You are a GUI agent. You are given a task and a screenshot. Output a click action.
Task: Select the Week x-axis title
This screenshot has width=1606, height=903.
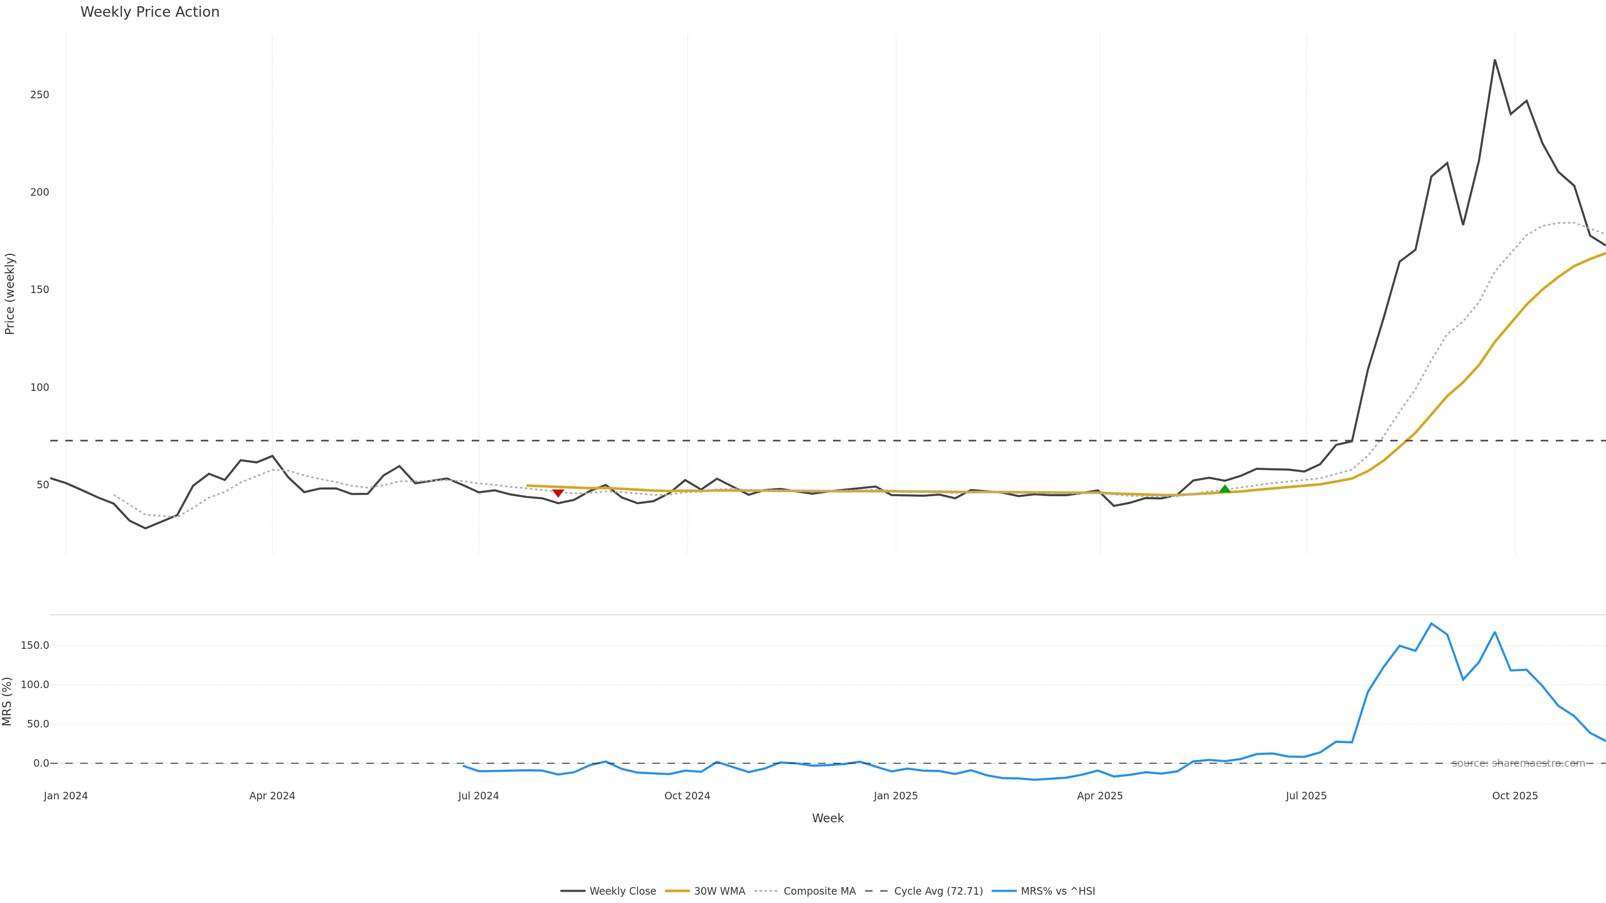[827, 818]
